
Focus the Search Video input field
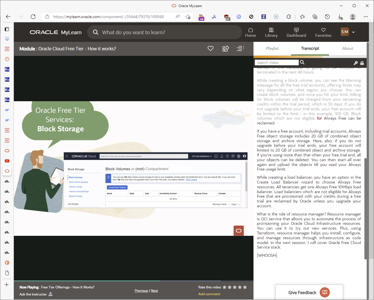[x=277, y=62]
